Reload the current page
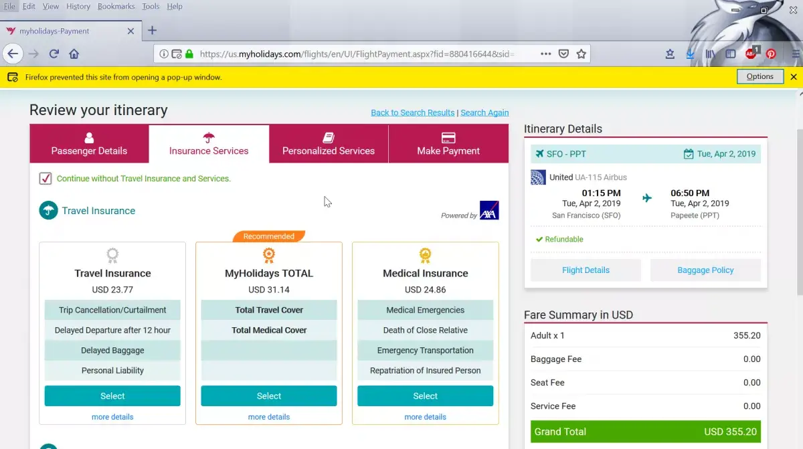The height and width of the screenshot is (449, 803). [54, 54]
